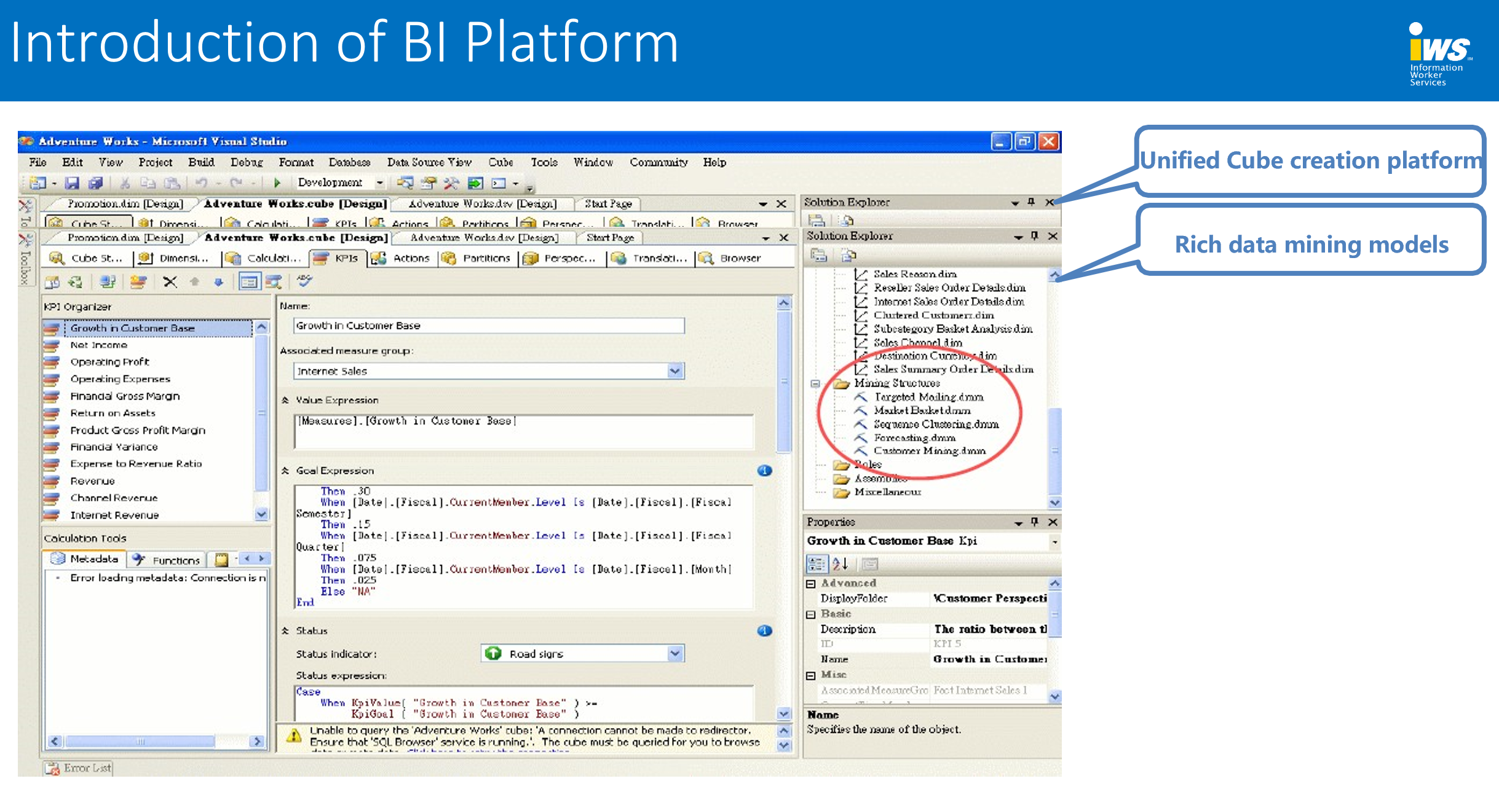Open the Development configuration dropdown

point(380,183)
